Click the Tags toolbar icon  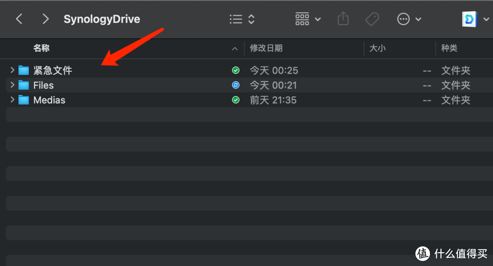click(x=372, y=19)
